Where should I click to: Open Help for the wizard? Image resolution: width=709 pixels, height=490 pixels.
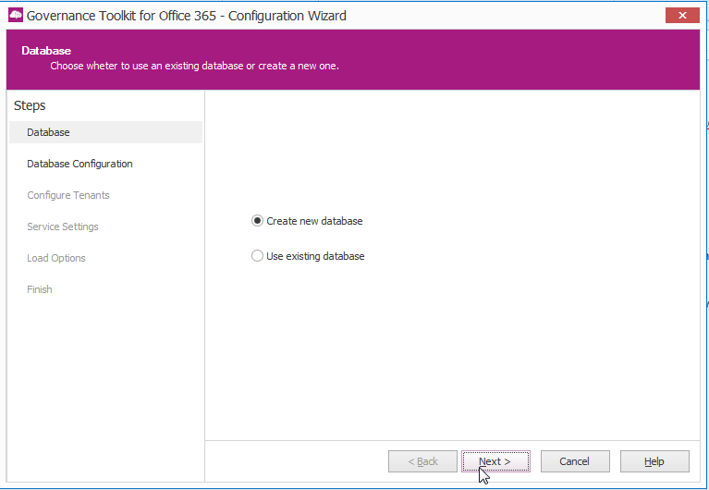click(654, 461)
